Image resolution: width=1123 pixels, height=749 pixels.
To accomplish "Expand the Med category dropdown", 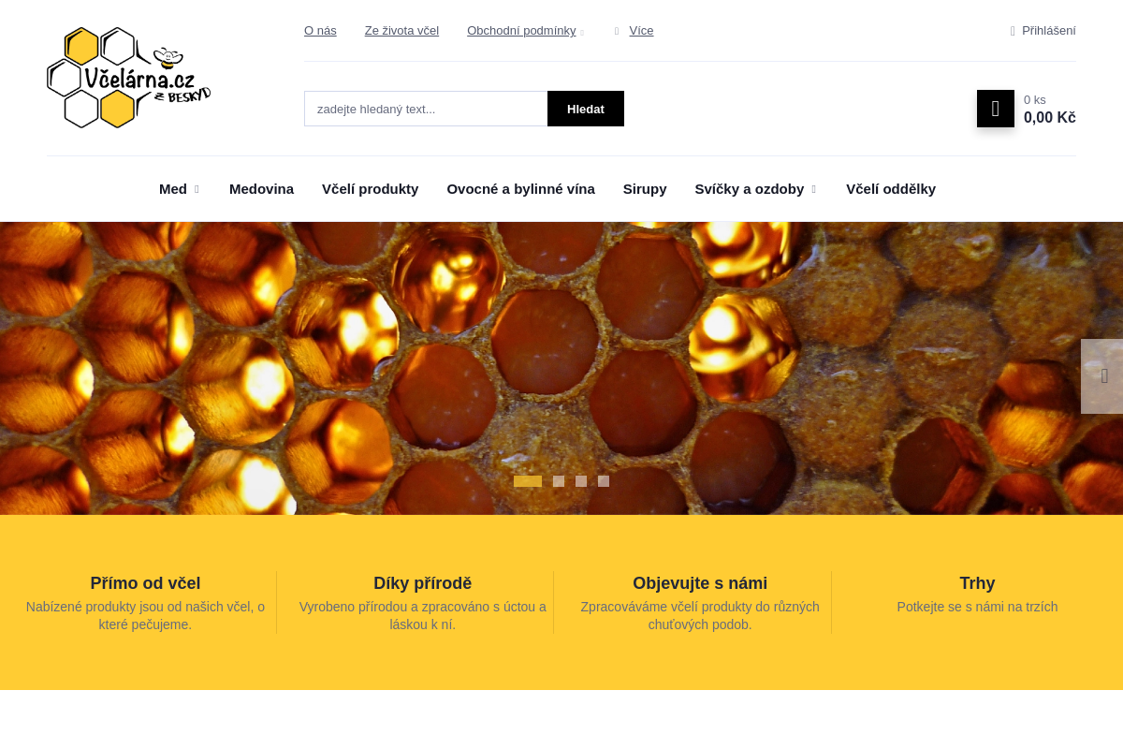I will 197,189.
